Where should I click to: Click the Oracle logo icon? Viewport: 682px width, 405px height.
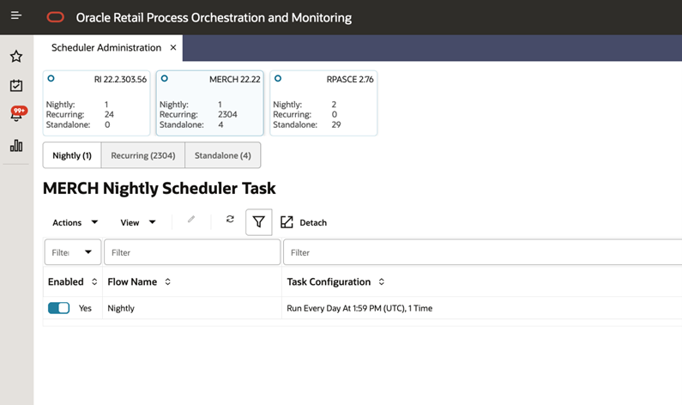(55, 17)
